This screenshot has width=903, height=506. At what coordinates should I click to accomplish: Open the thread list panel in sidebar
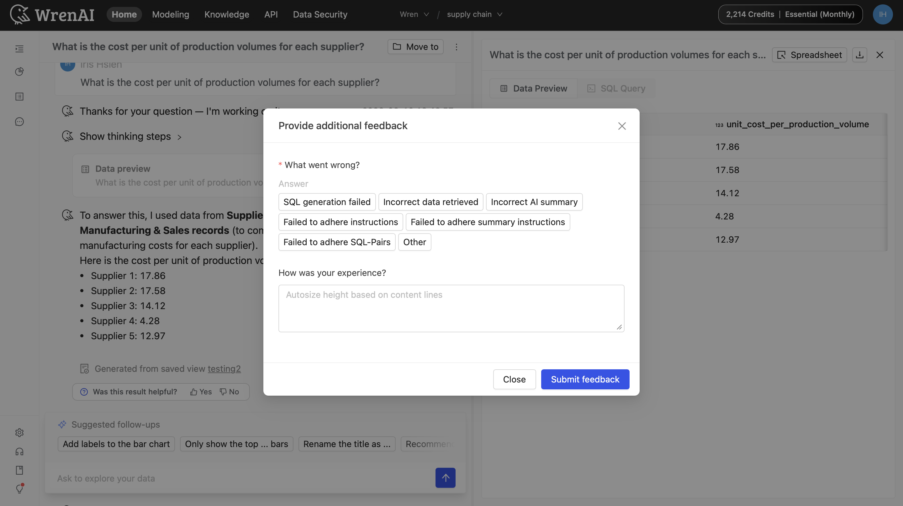point(19,49)
